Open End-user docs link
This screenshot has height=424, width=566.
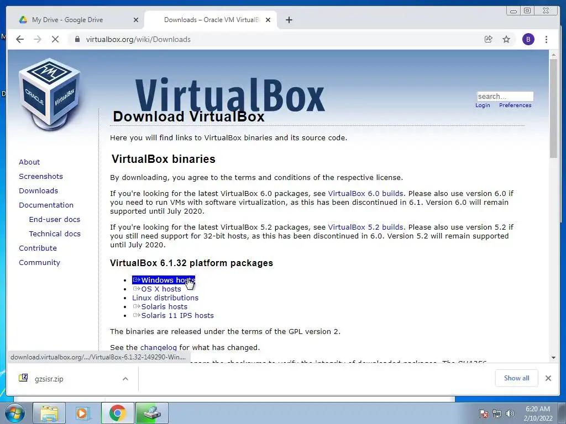point(55,220)
